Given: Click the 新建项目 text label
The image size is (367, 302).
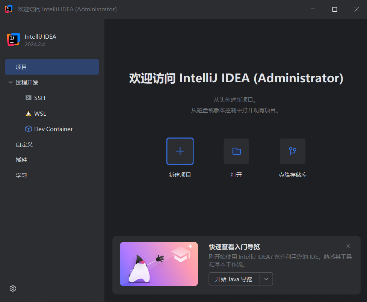Looking at the screenshot, I should (x=180, y=175).
